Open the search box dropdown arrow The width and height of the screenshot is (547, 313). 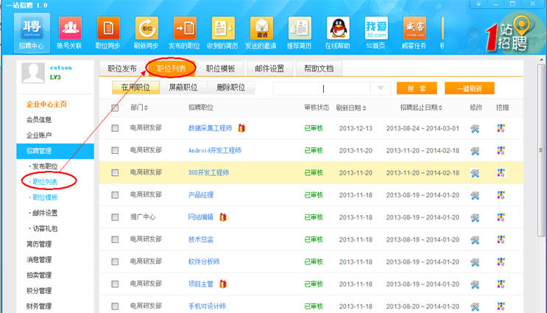pyautogui.click(x=381, y=88)
